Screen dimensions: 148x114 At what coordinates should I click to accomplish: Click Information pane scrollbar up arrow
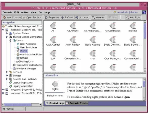point(144,80)
